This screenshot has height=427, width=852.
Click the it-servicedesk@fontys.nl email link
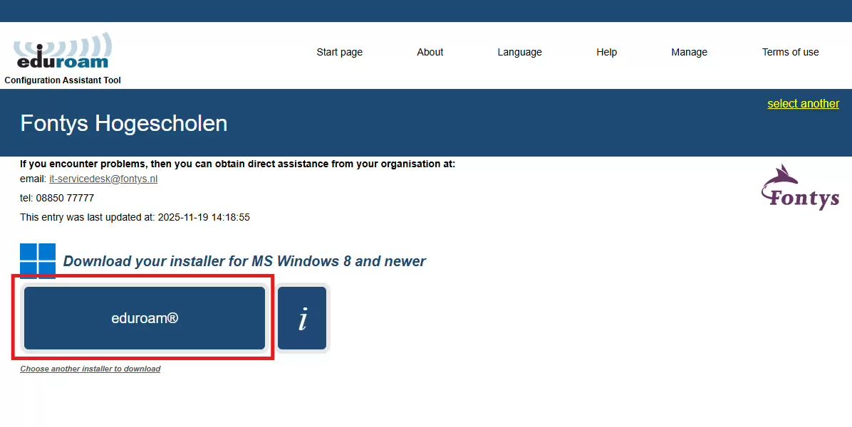coord(103,179)
